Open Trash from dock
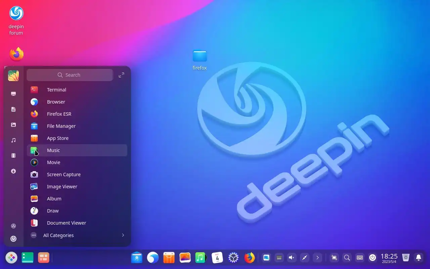The height and width of the screenshot is (269, 430). (406, 258)
